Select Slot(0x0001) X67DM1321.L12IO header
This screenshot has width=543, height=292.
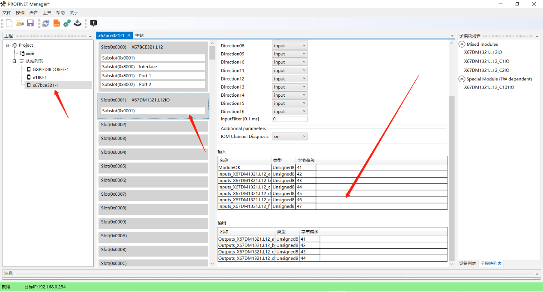coord(153,100)
